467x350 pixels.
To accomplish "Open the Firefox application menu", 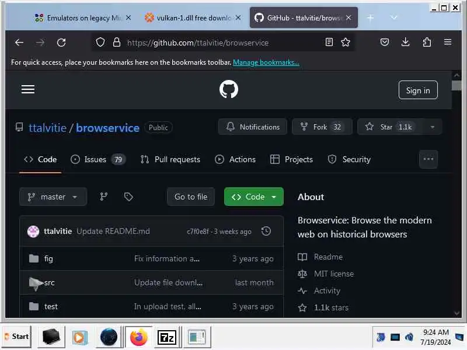I will pyautogui.click(x=448, y=42).
